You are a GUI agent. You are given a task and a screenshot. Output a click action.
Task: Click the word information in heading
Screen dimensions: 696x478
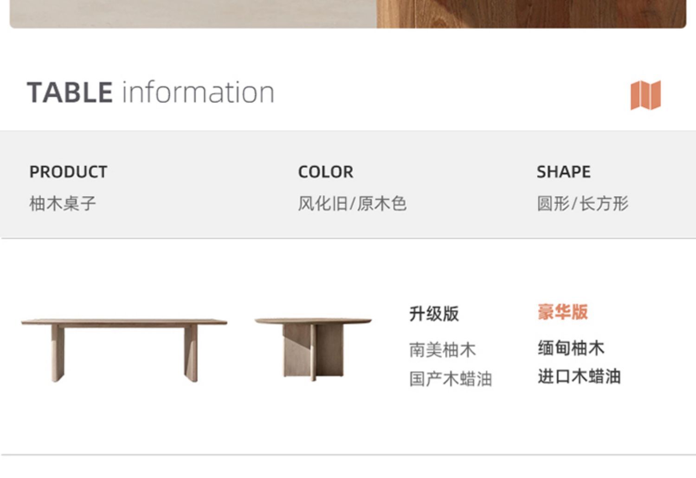[198, 92]
